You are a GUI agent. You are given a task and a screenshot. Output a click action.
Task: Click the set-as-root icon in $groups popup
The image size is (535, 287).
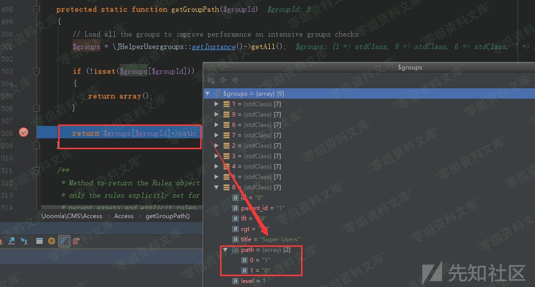tap(211, 80)
